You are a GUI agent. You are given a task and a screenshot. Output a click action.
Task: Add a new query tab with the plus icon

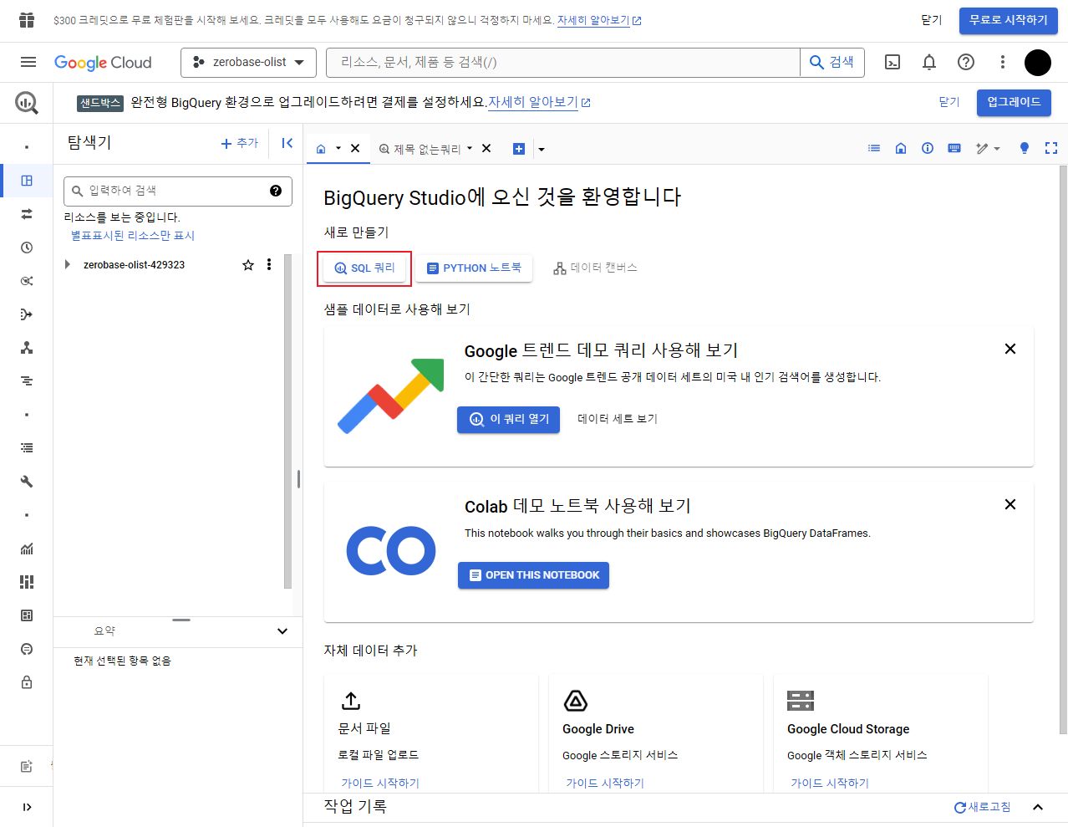click(x=519, y=149)
